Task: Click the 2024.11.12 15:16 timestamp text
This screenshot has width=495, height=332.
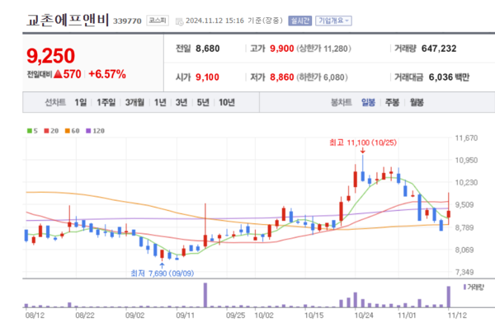Action: [214, 21]
